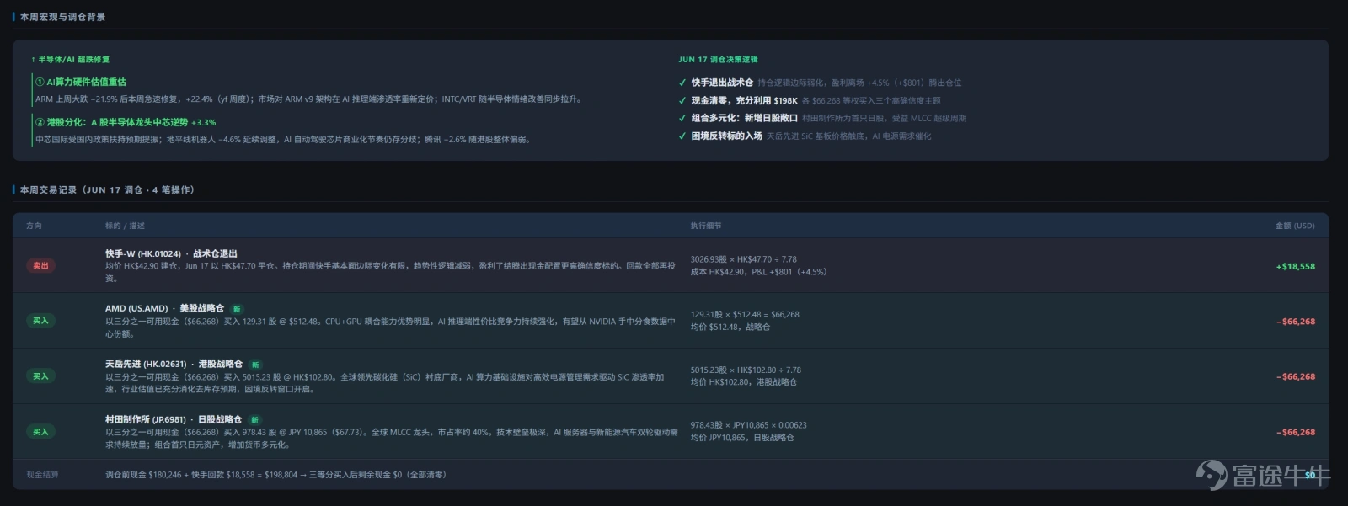Image resolution: width=1348 pixels, height=506 pixels.
Task: Click the 半导体/AI 超跌修复 subheading
Action: [x=70, y=60]
